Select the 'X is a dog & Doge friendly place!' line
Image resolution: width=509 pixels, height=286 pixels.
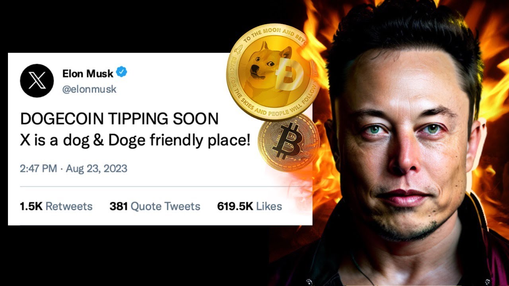pos(135,140)
